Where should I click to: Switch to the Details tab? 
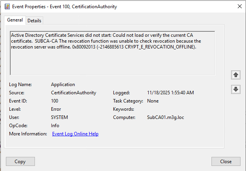(35, 20)
